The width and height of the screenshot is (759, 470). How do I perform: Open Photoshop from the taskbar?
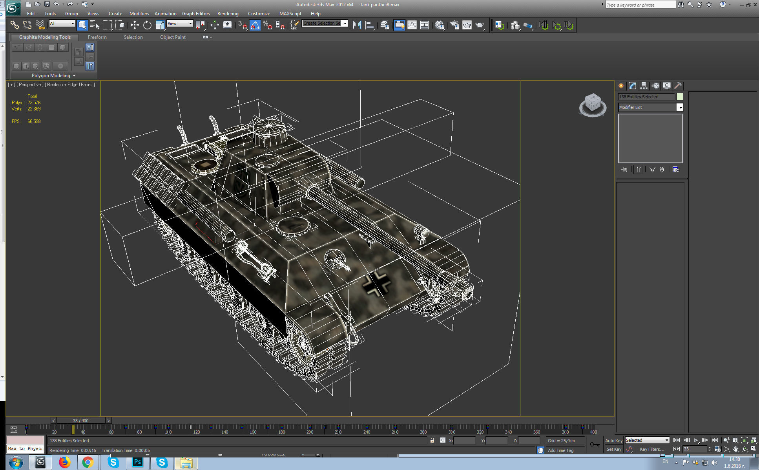[137, 463]
